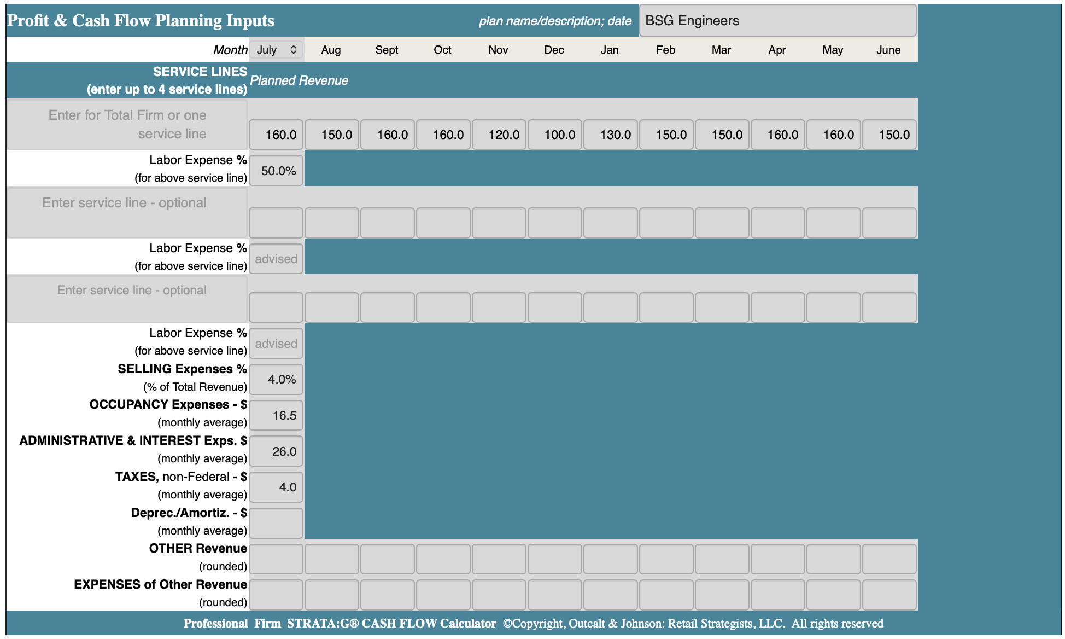Click third service line Mar revenue cell
1065x639 pixels.
click(722, 307)
